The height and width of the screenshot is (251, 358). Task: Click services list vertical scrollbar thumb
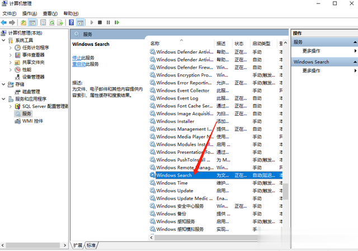pos(285,191)
